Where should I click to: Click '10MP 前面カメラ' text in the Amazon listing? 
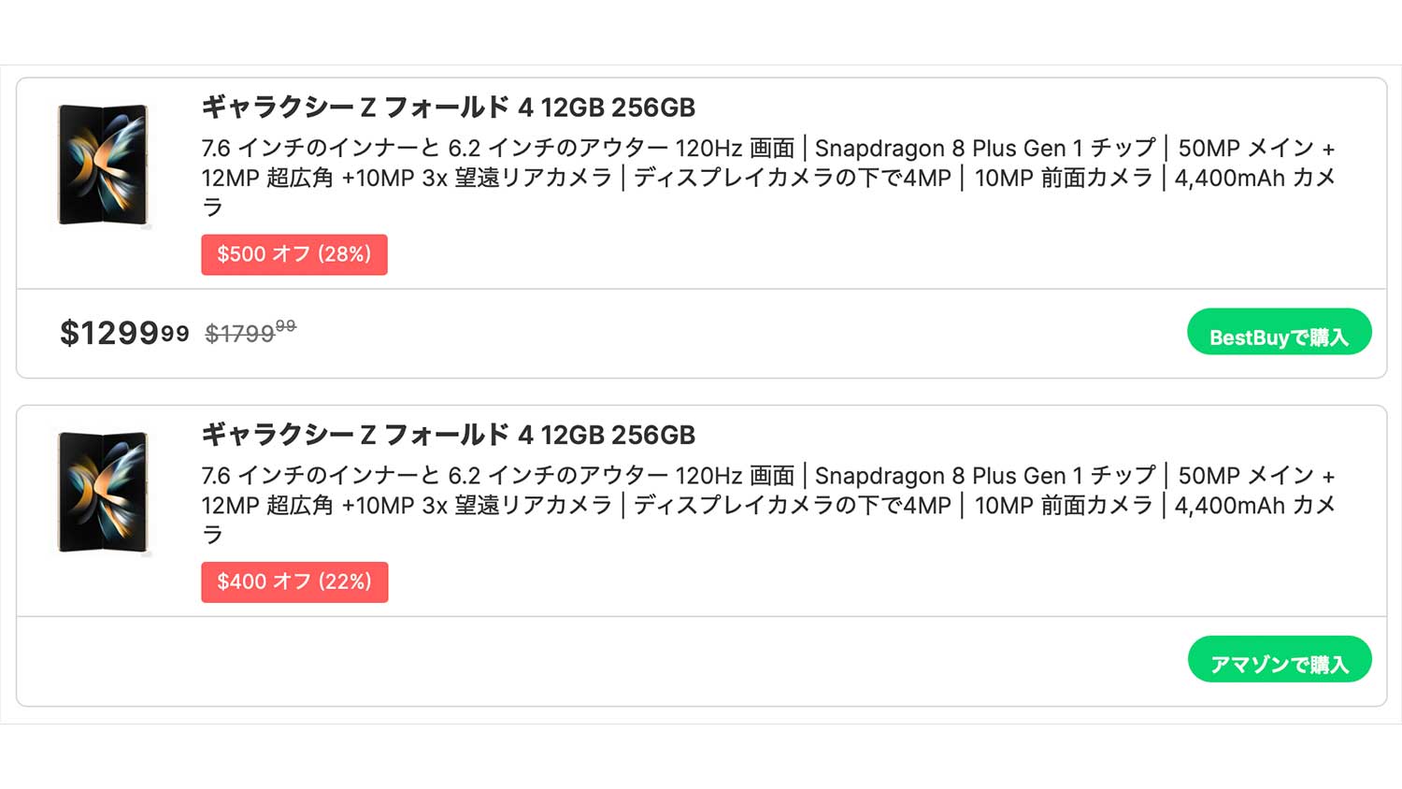click(x=1064, y=505)
